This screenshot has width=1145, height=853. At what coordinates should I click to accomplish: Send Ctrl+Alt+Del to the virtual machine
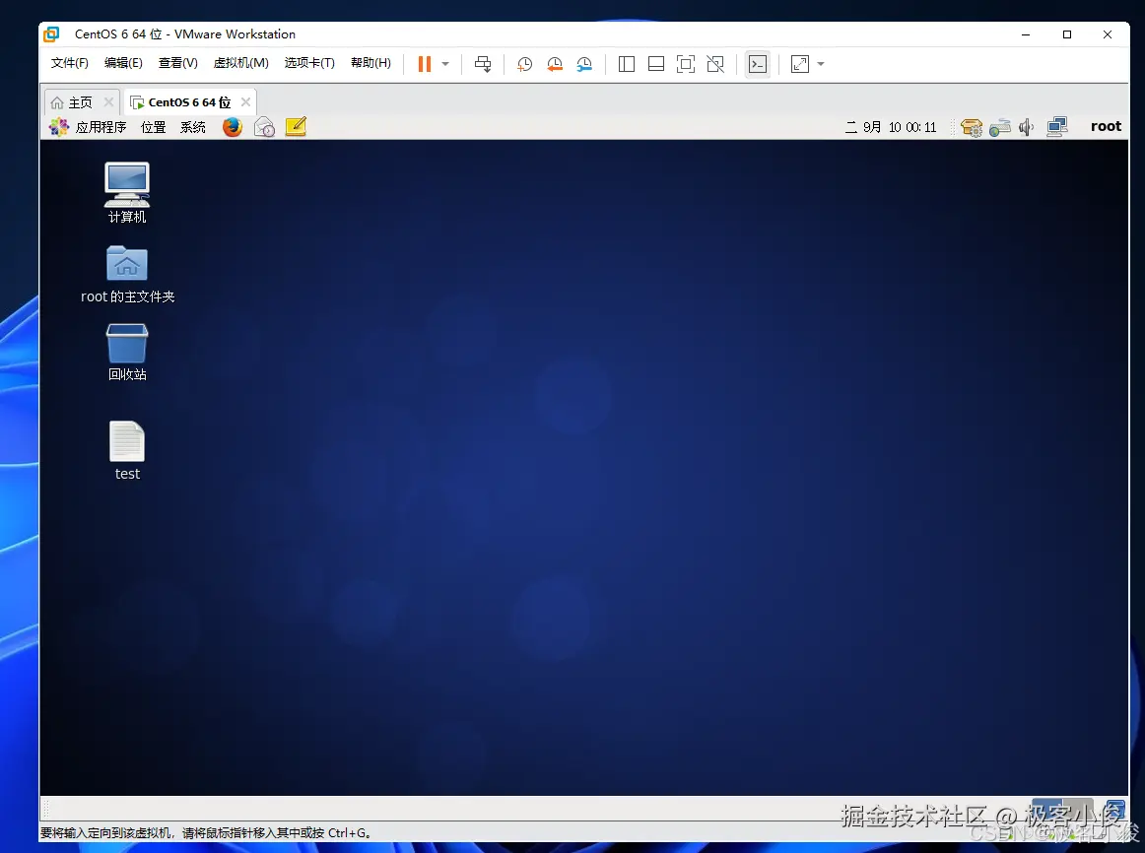(483, 64)
